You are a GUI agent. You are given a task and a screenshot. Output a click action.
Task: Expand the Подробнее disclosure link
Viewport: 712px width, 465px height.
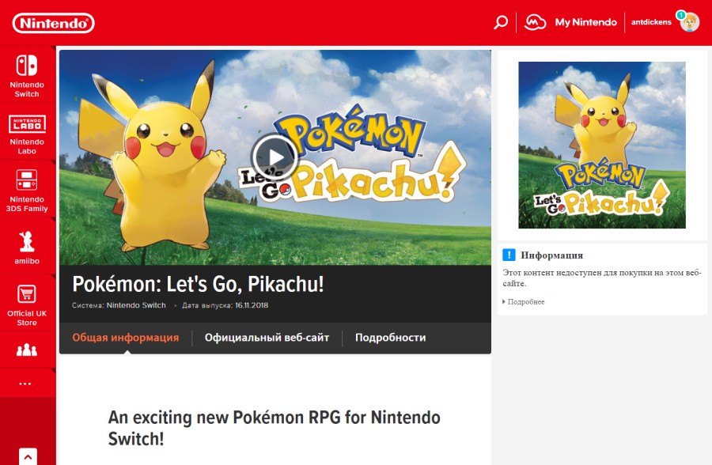[524, 301]
